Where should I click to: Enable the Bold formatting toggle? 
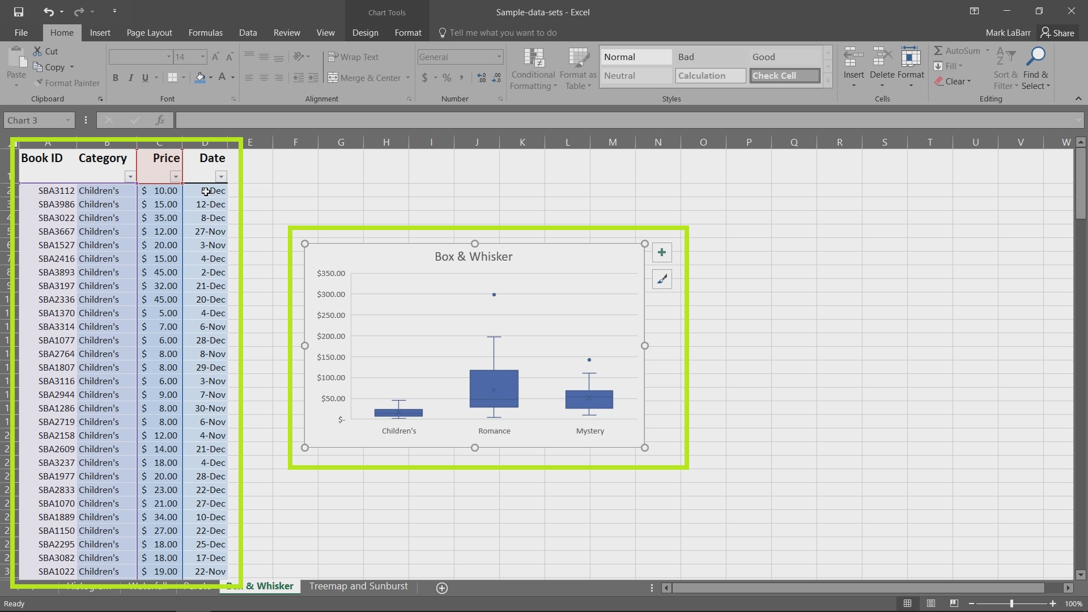pos(115,77)
